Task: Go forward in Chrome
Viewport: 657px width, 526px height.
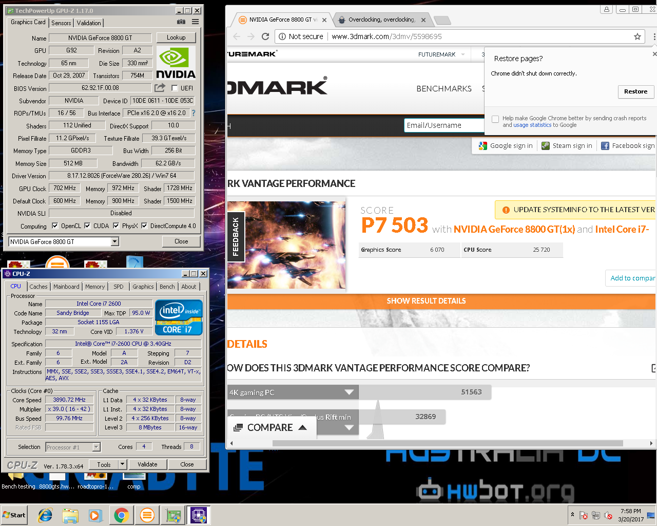Action: click(251, 36)
